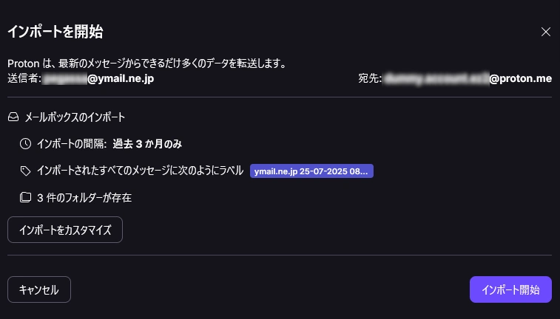Image resolution: width=560 pixels, height=319 pixels.
Task: Click the label description text インポートされたすべてのメッセージ
Action: 140,171
